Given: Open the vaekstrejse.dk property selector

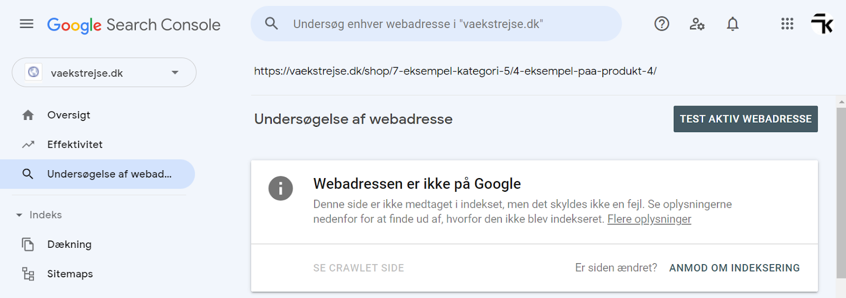Looking at the screenshot, I should click(104, 72).
